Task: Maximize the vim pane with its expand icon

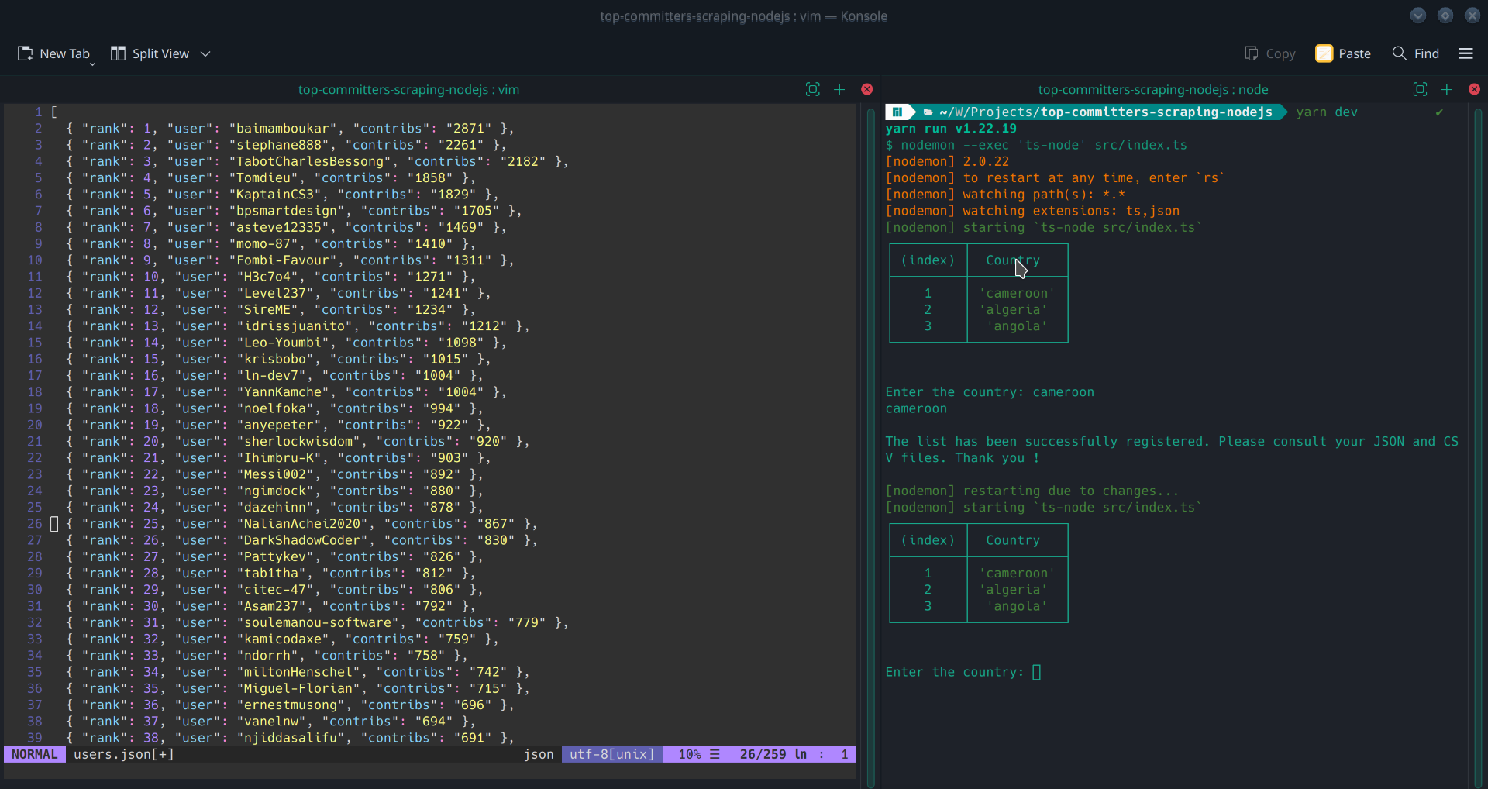Action: point(812,89)
